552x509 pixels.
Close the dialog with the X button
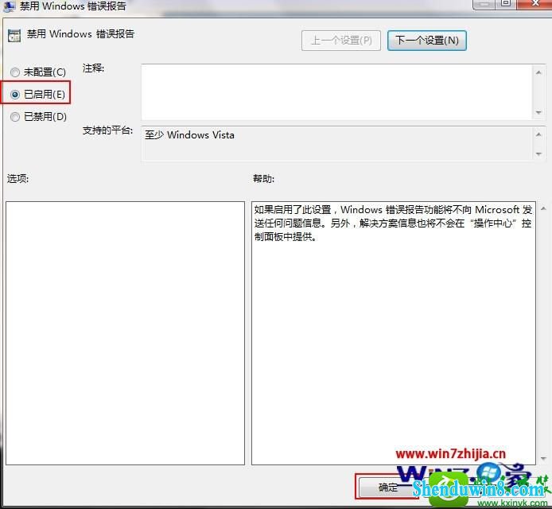click(534, 3)
